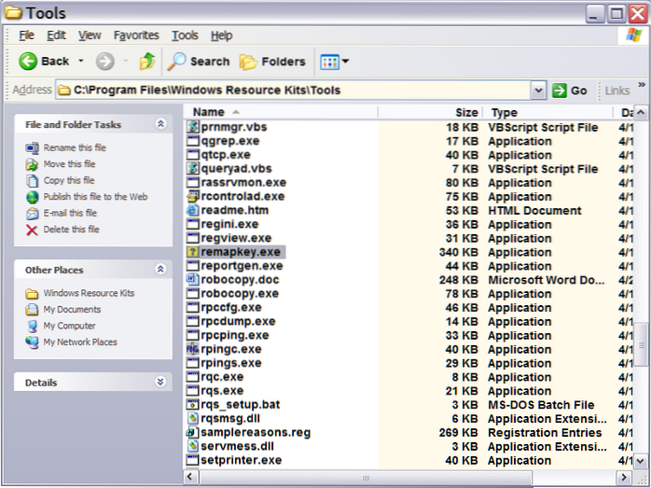The width and height of the screenshot is (651, 488).
Task: Select the robocopy.doc Word document icon
Action: 193,280
